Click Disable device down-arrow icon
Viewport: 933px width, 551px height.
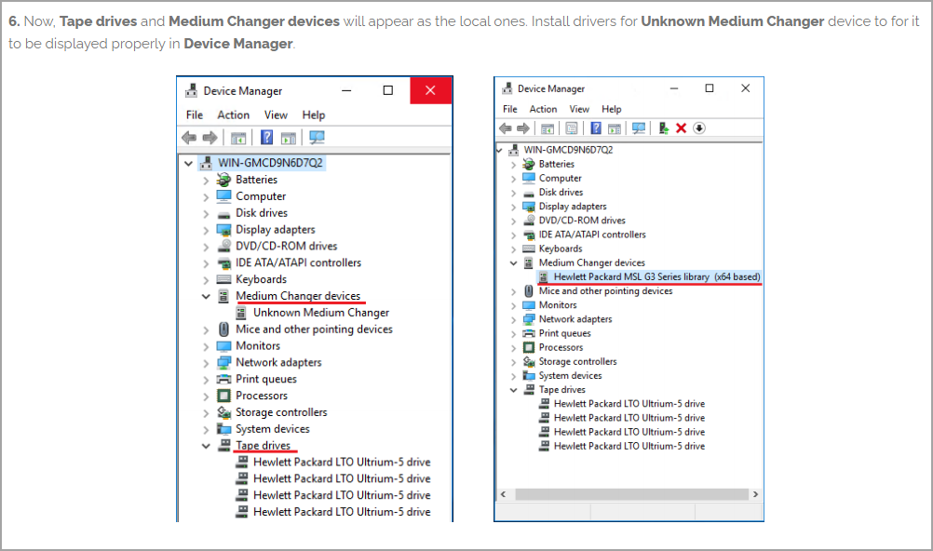700,128
